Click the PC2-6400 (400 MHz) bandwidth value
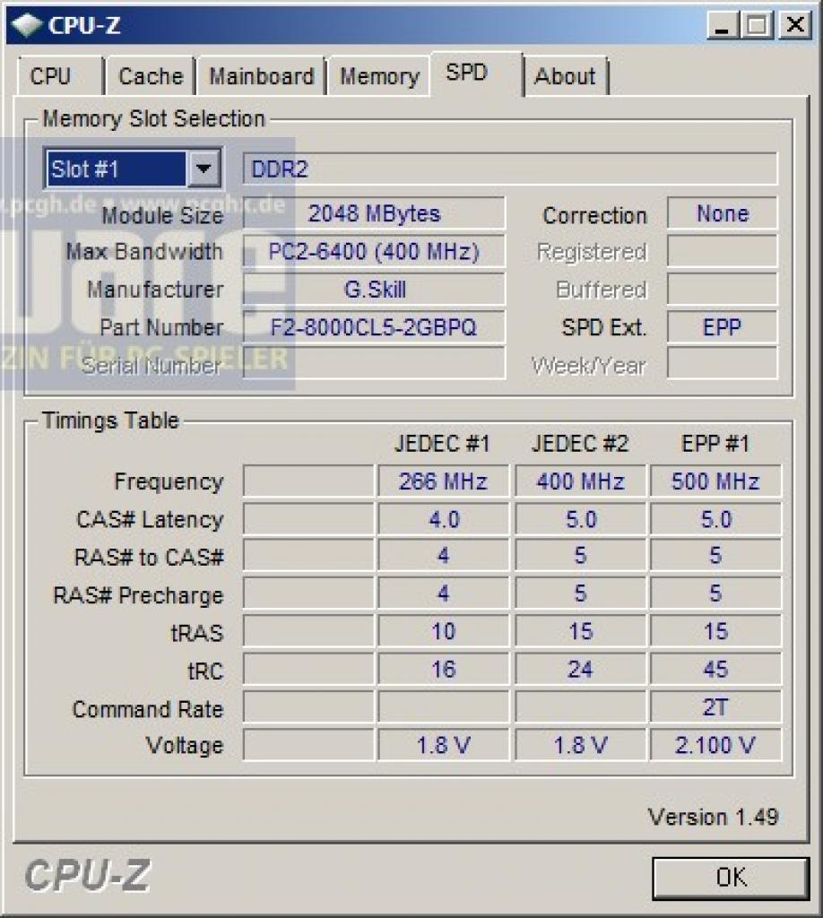Screen dimensions: 823x918 tap(374, 252)
